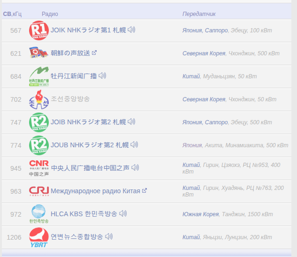Play the HLCA KBS 한민족방송 speaker icon
This screenshot has height=257, width=297.
tap(123, 214)
